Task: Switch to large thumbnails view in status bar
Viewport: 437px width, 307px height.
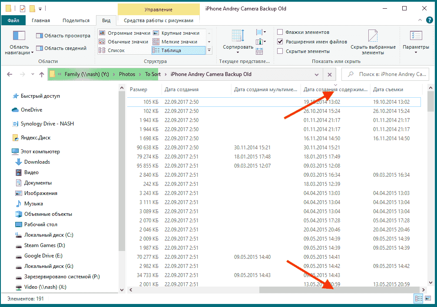Action: pos(428,299)
